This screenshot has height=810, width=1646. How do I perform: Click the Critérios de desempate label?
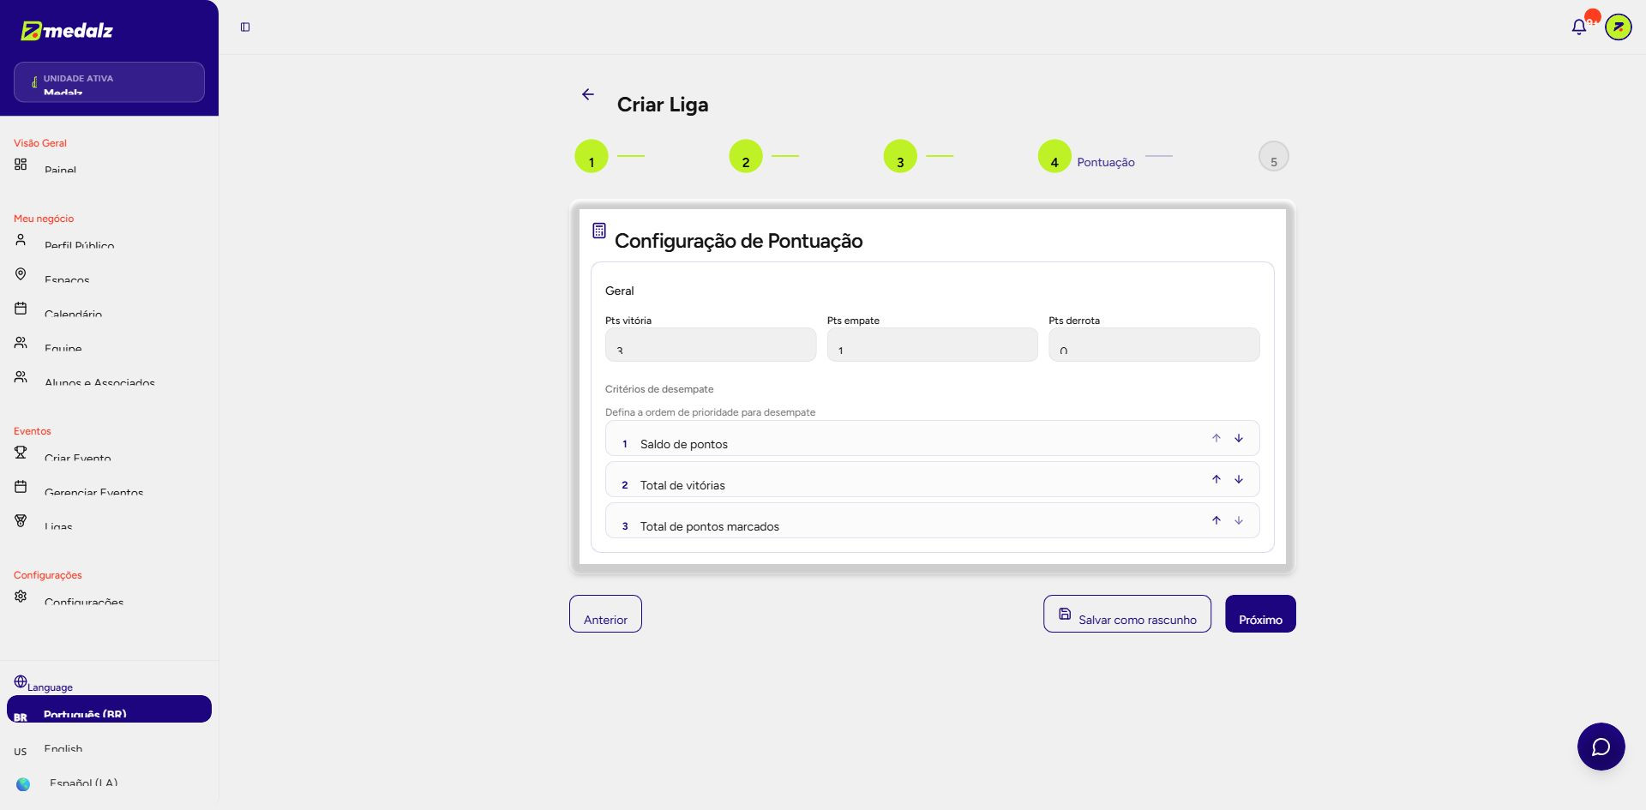(x=659, y=389)
